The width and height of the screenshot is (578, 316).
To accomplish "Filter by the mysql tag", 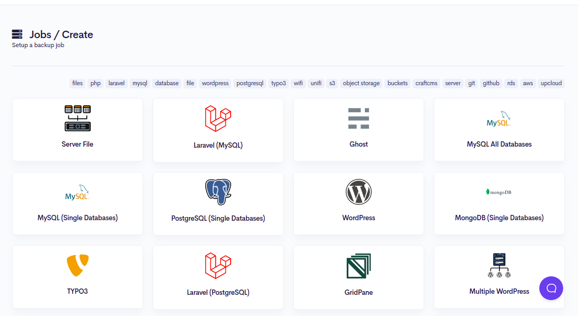I will point(139,83).
